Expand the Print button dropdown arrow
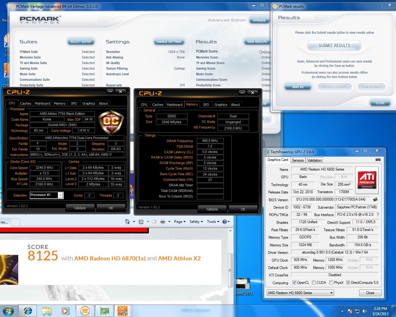The height and width of the screenshot is (317, 396). pyautogui.click(x=170, y=222)
